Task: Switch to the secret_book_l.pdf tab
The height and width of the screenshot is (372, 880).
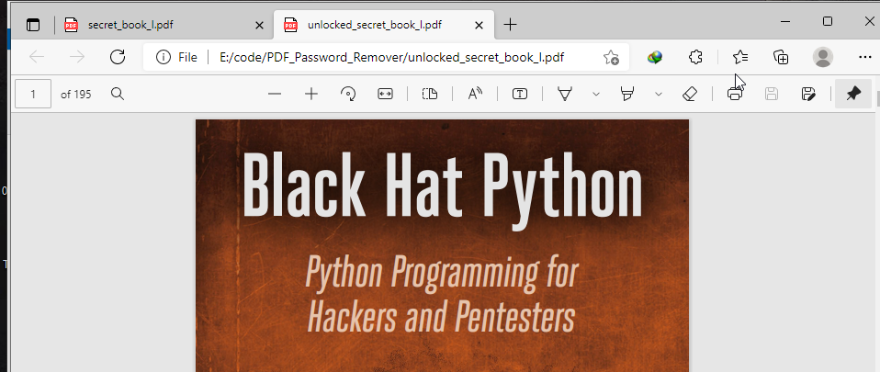Action: (x=164, y=25)
